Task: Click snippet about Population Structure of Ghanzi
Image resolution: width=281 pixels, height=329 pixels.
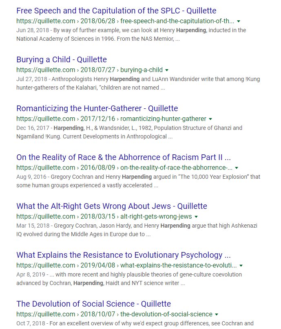Action: 129,132
